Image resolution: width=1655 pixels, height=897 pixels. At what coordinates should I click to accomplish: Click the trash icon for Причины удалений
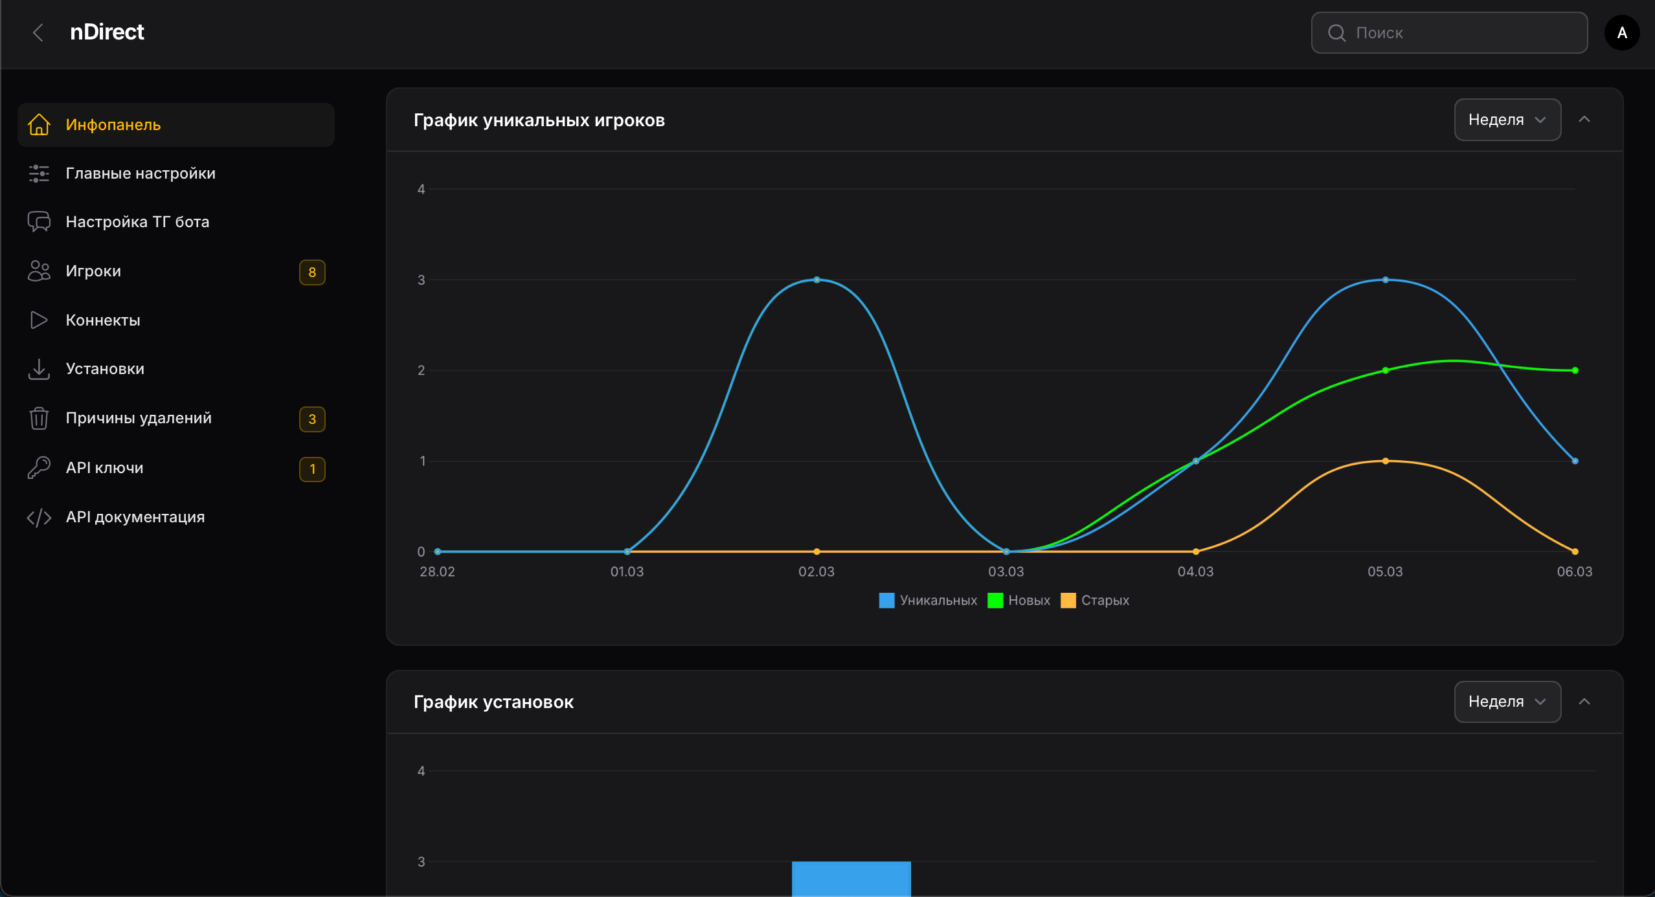[x=39, y=418]
